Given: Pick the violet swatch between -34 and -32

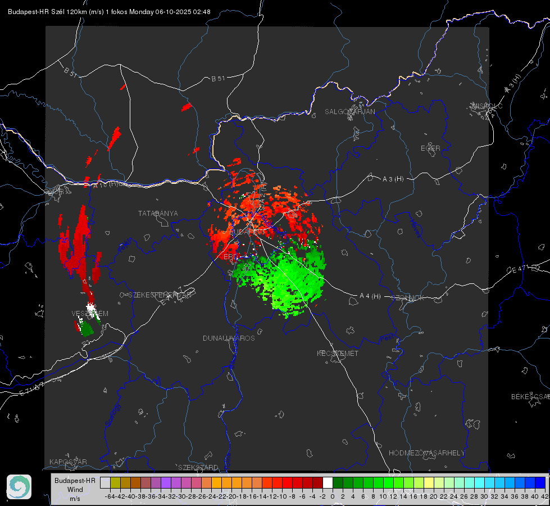Looking at the screenshot, I should pyautogui.click(x=166, y=482).
